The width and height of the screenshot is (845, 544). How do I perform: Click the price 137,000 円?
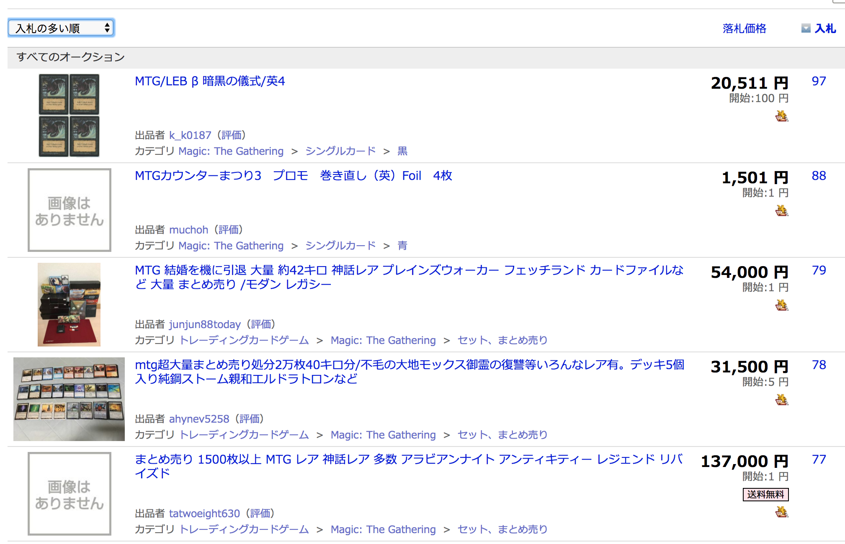click(x=745, y=462)
